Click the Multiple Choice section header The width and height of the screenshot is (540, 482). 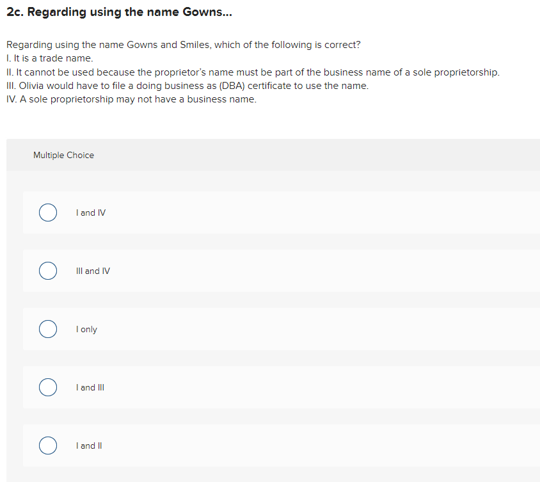click(x=63, y=155)
